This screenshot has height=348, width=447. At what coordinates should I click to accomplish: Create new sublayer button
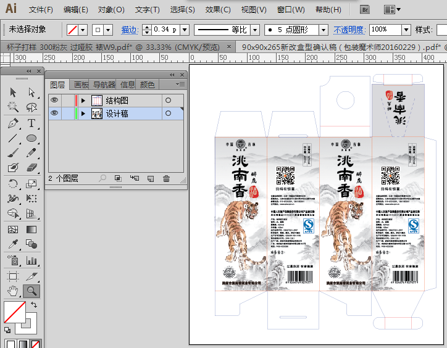pos(135,178)
